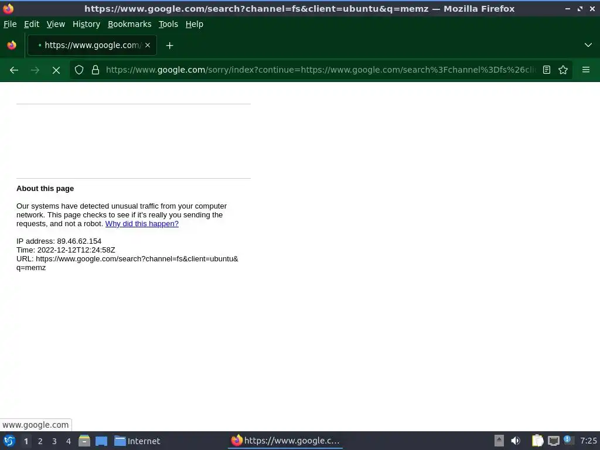600x450 pixels.
Task: Click the address bar URL field
Action: (x=321, y=70)
